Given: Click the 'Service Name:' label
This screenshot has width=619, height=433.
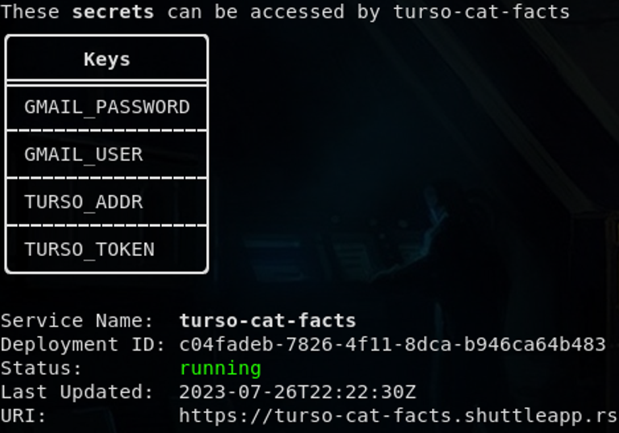Looking at the screenshot, I should pos(77,321).
